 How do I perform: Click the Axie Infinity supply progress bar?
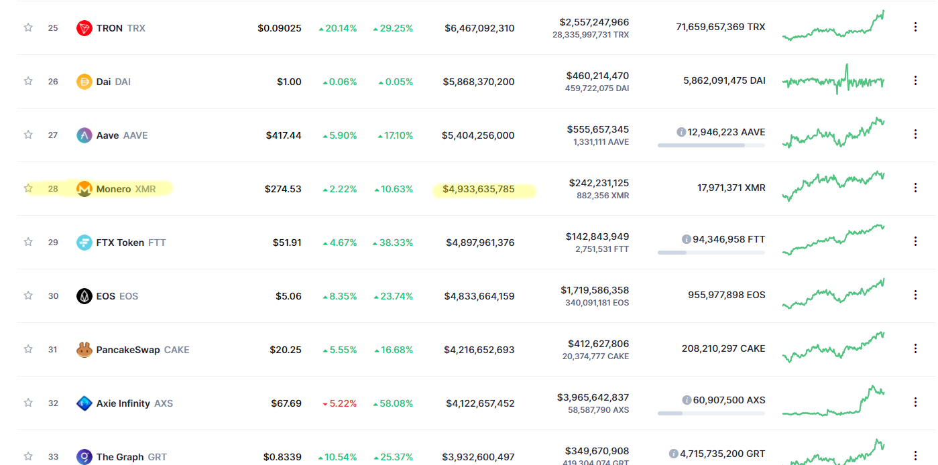[x=711, y=413]
